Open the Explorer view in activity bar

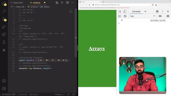[4, 3]
